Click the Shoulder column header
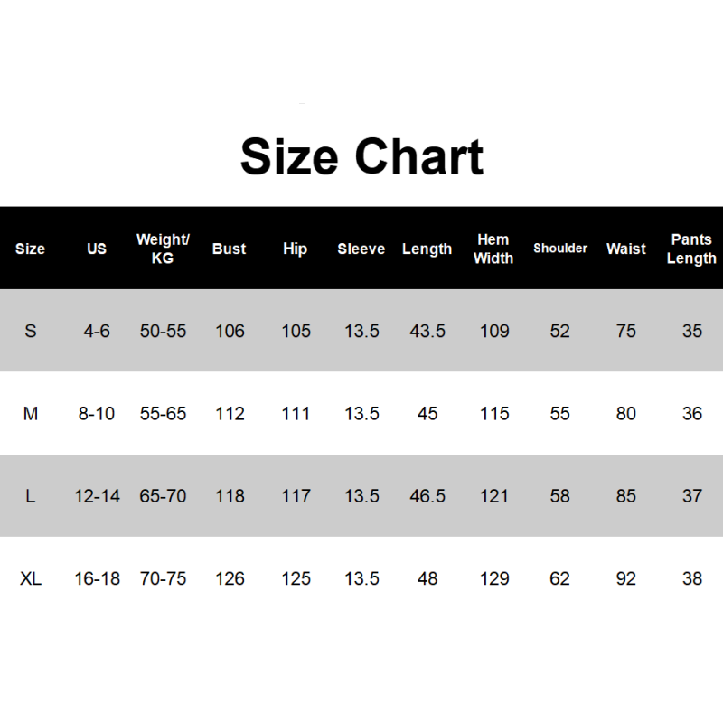This screenshot has width=723, height=723. click(x=560, y=249)
